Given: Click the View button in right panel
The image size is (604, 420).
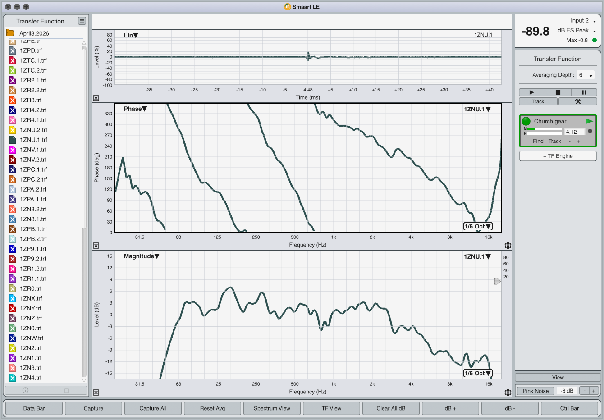Looking at the screenshot, I should pos(558,378).
